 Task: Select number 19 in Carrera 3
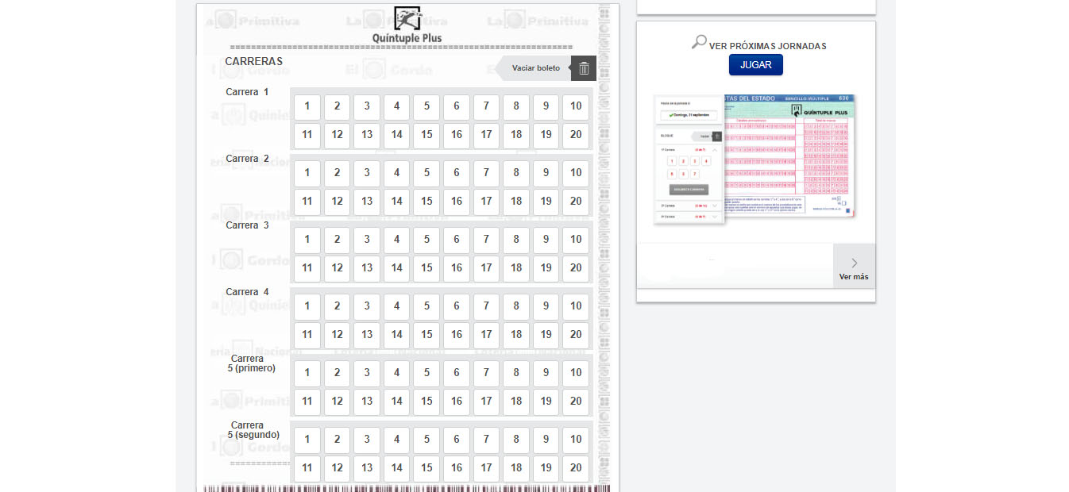coord(546,269)
